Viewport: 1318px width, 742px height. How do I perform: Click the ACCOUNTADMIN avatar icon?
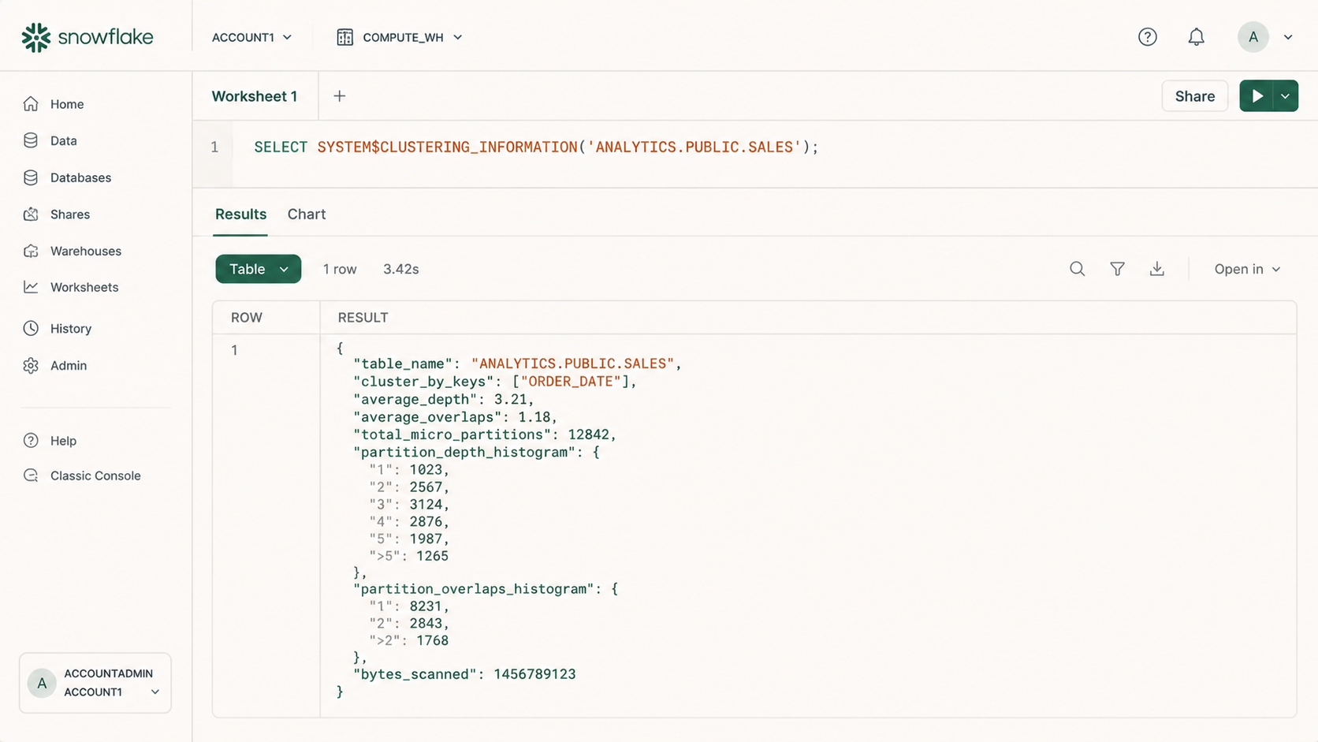pyautogui.click(x=42, y=683)
